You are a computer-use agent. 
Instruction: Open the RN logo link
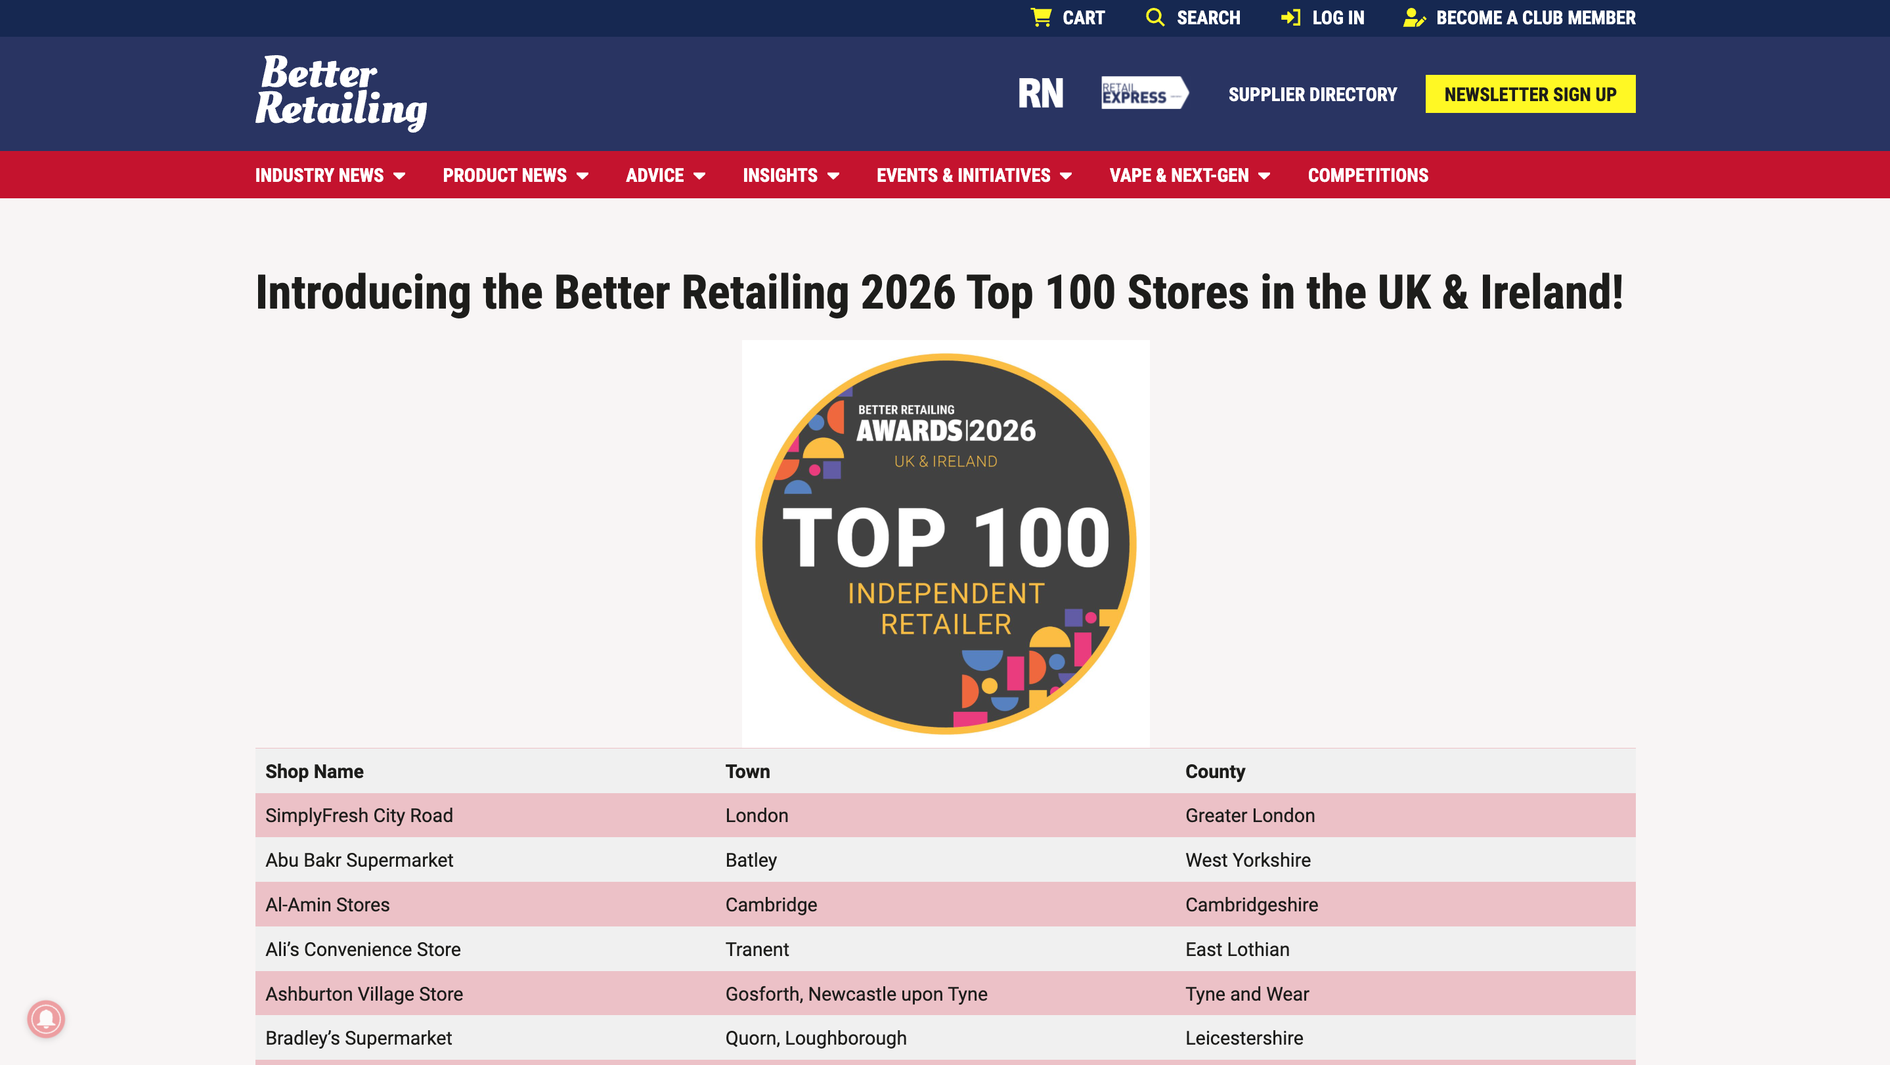coord(1040,94)
